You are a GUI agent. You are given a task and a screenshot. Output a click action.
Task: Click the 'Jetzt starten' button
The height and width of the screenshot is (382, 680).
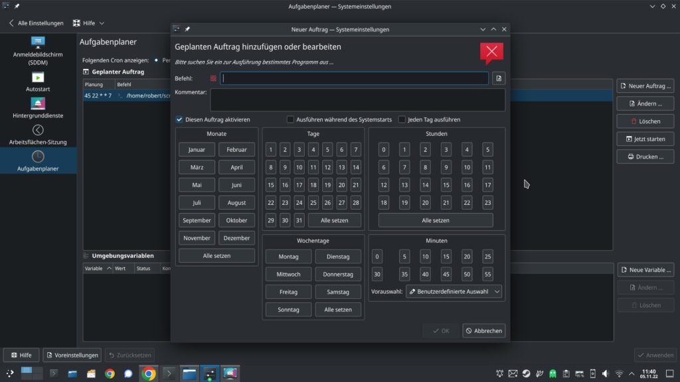click(x=645, y=139)
